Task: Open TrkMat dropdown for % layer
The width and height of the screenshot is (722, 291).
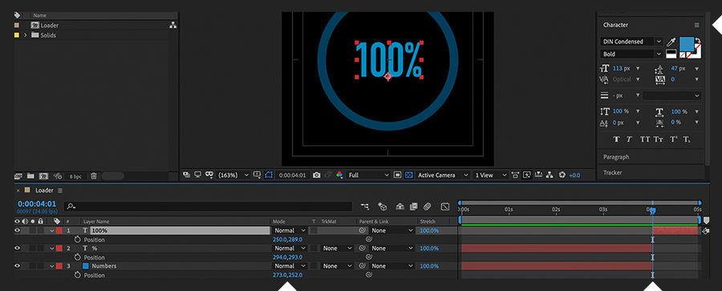Action: click(x=337, y=249)
